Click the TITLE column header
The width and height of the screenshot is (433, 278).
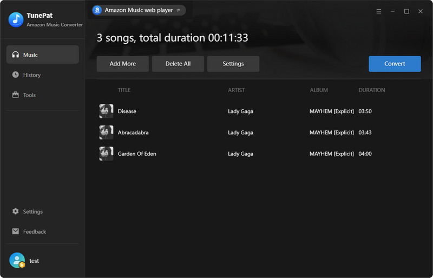[x=124, y=90]
